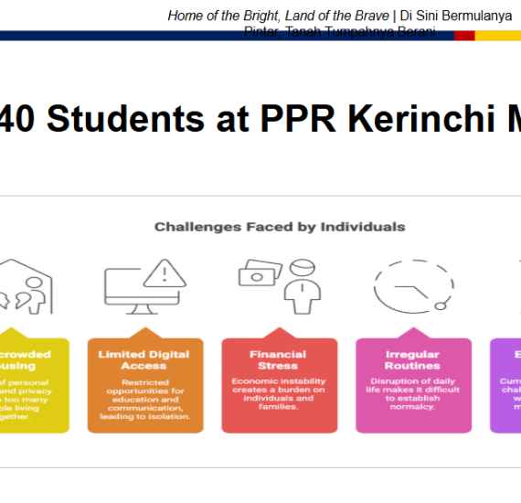The height and width of the screenshot is (503, 521).
Task: Click 'Economic instability creates a burden' description text
Action: [279, 394]
